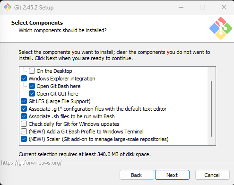Cancel the Git setup
The height and width of the screenshot is (185, 234).
coord(212,175)
